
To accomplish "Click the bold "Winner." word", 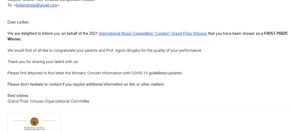I will (x=15, y=39).
